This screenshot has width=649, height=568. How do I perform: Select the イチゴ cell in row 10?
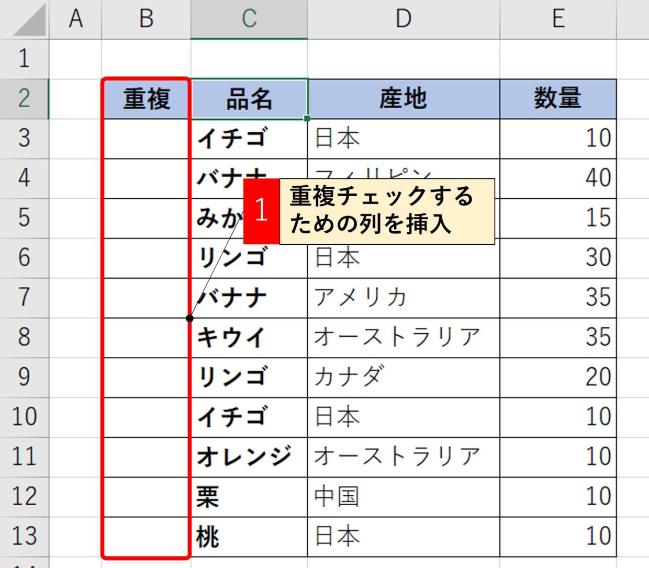coord(249,417)
